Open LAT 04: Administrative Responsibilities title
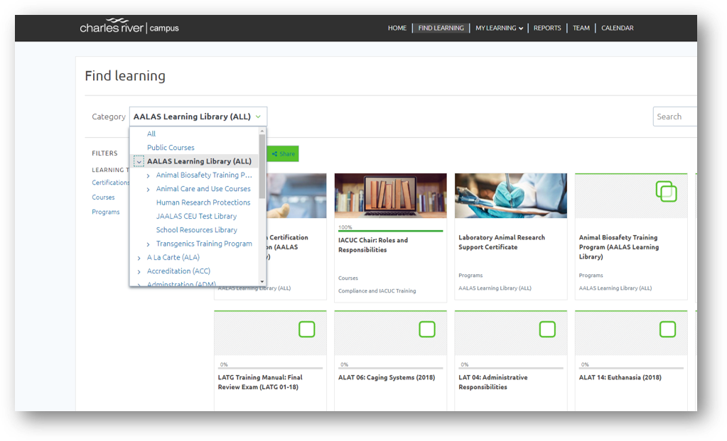Image resolution: width=727 pixels, height=441 pixels. [493, 382]
